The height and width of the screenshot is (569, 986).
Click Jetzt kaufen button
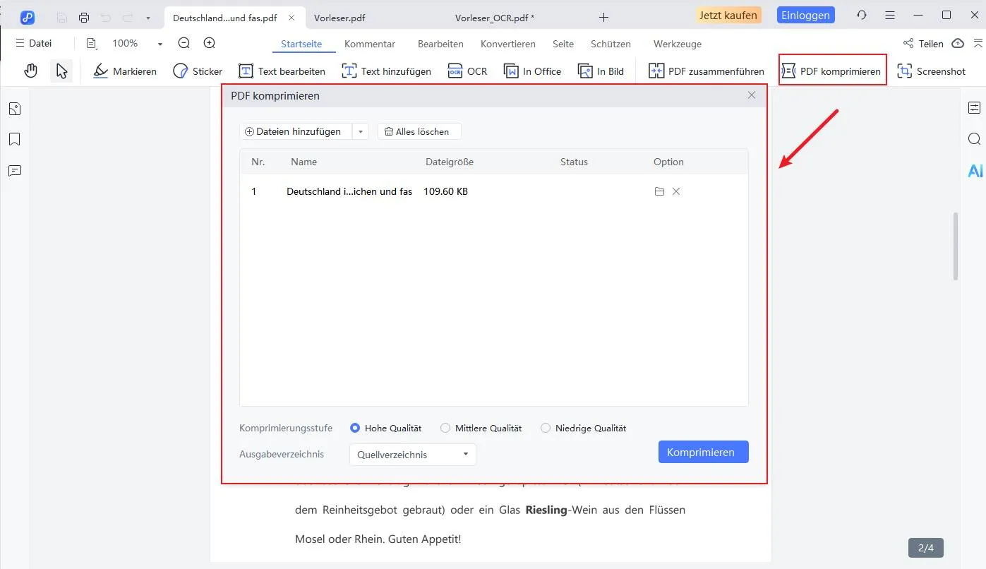click(x=729, y=15)
